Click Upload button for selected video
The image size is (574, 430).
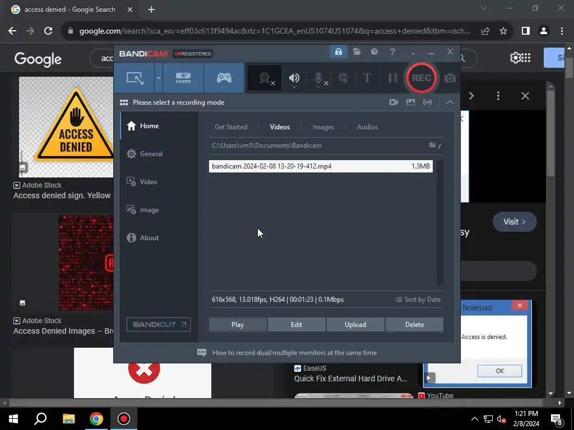(x=355, y=325)
